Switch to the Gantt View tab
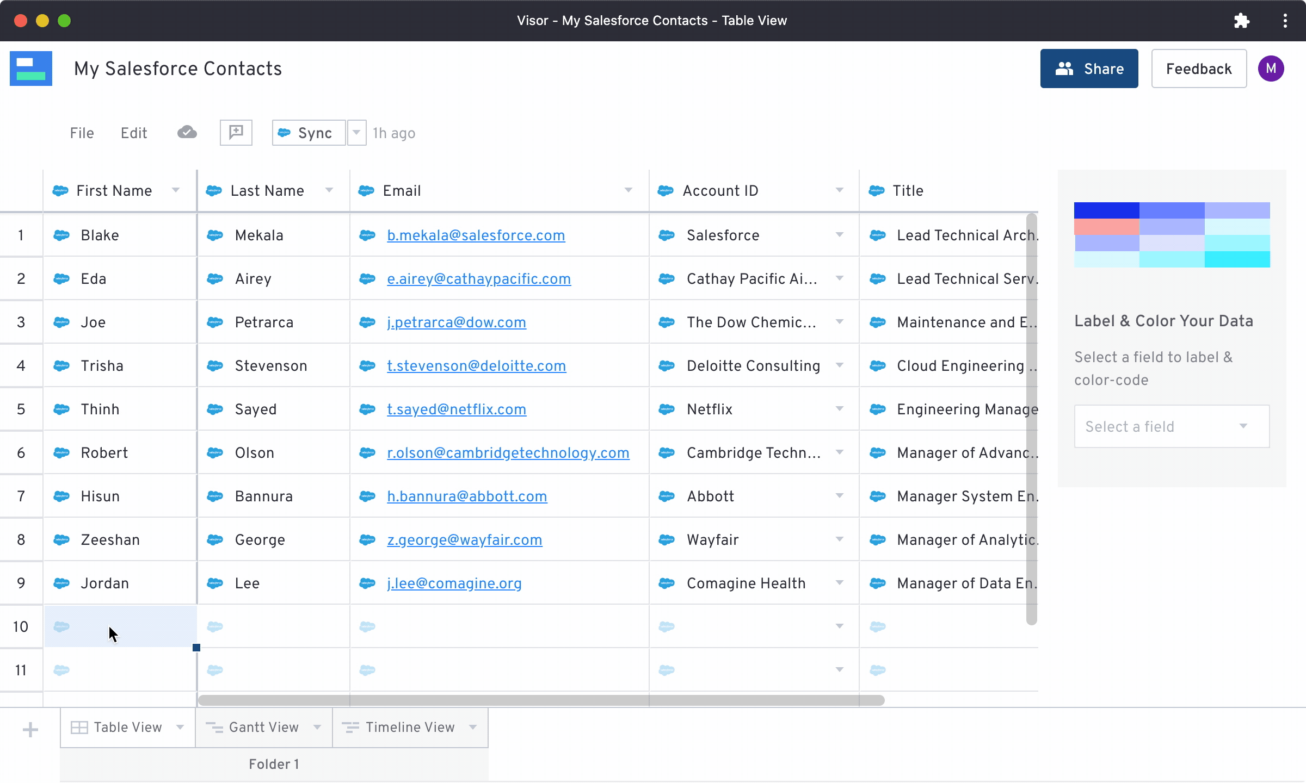The height and width of the screenshot is (783, 1306). (263, 727)
